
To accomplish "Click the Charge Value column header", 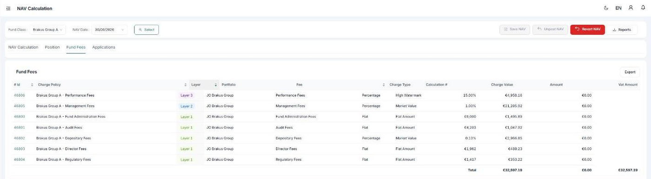I will tap(502, 85).
